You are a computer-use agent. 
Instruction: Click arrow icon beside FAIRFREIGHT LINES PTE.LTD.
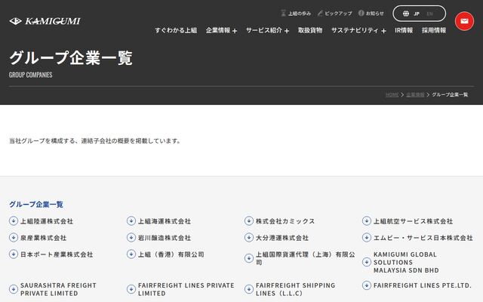(x=367, y=285)
